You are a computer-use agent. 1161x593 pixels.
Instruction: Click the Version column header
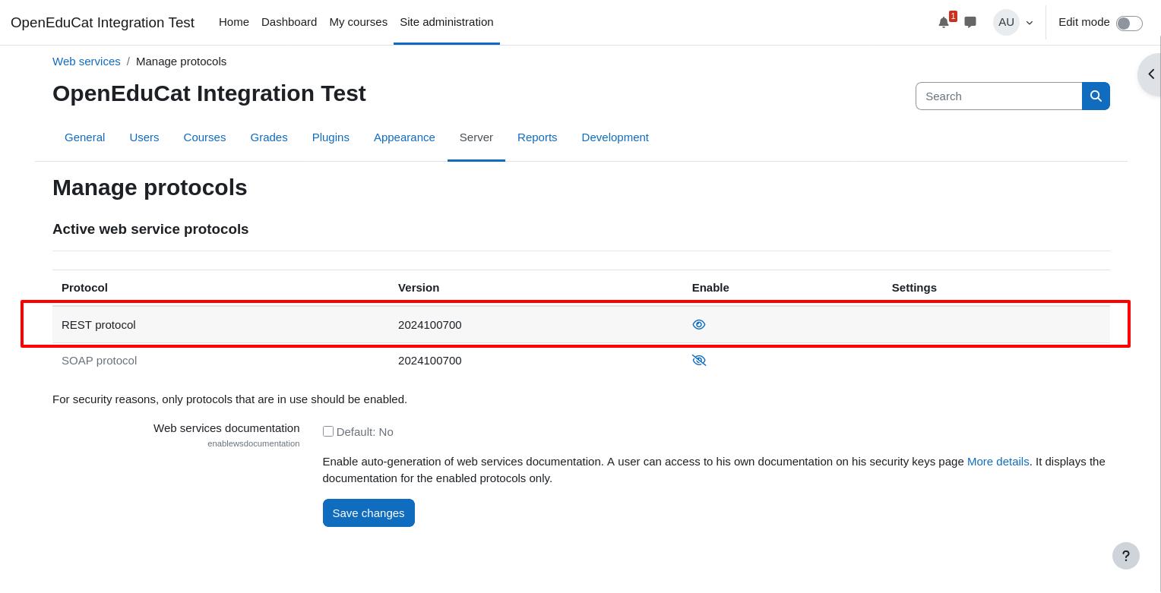(x=419, y=288)
